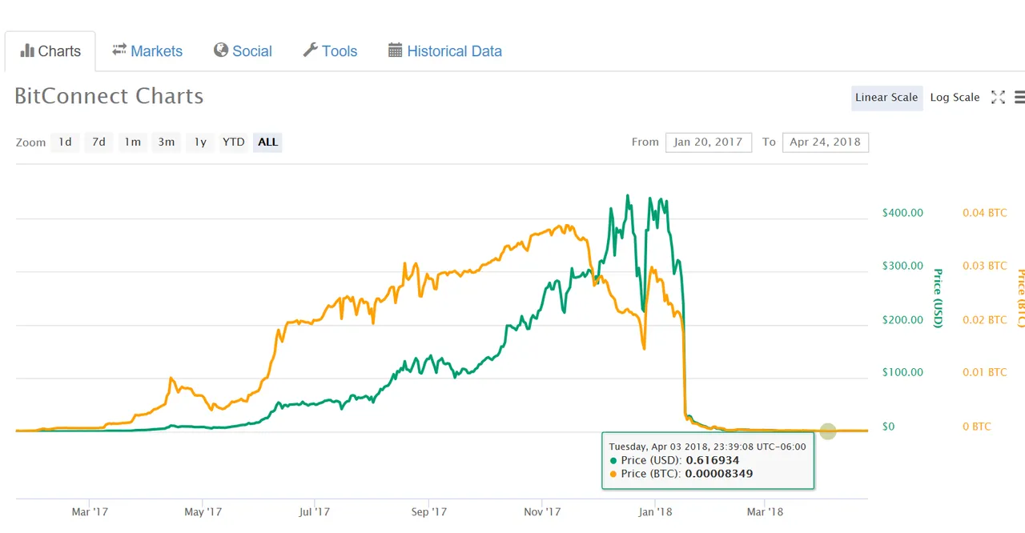Set zoom to 1m
This screenshot has height=533, width=1025.
(x=132, y=142)
